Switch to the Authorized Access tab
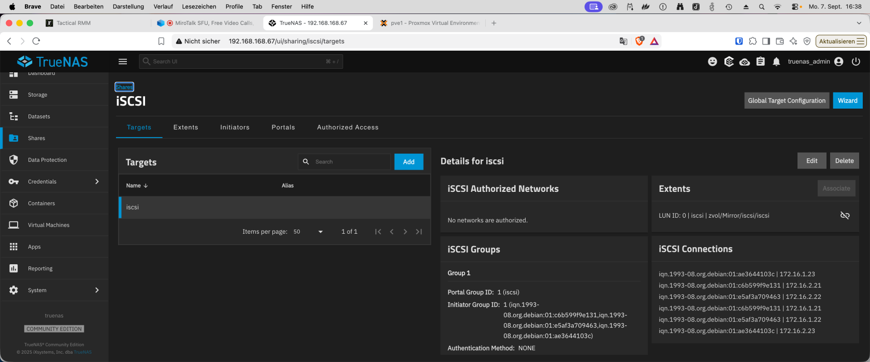 347,127
